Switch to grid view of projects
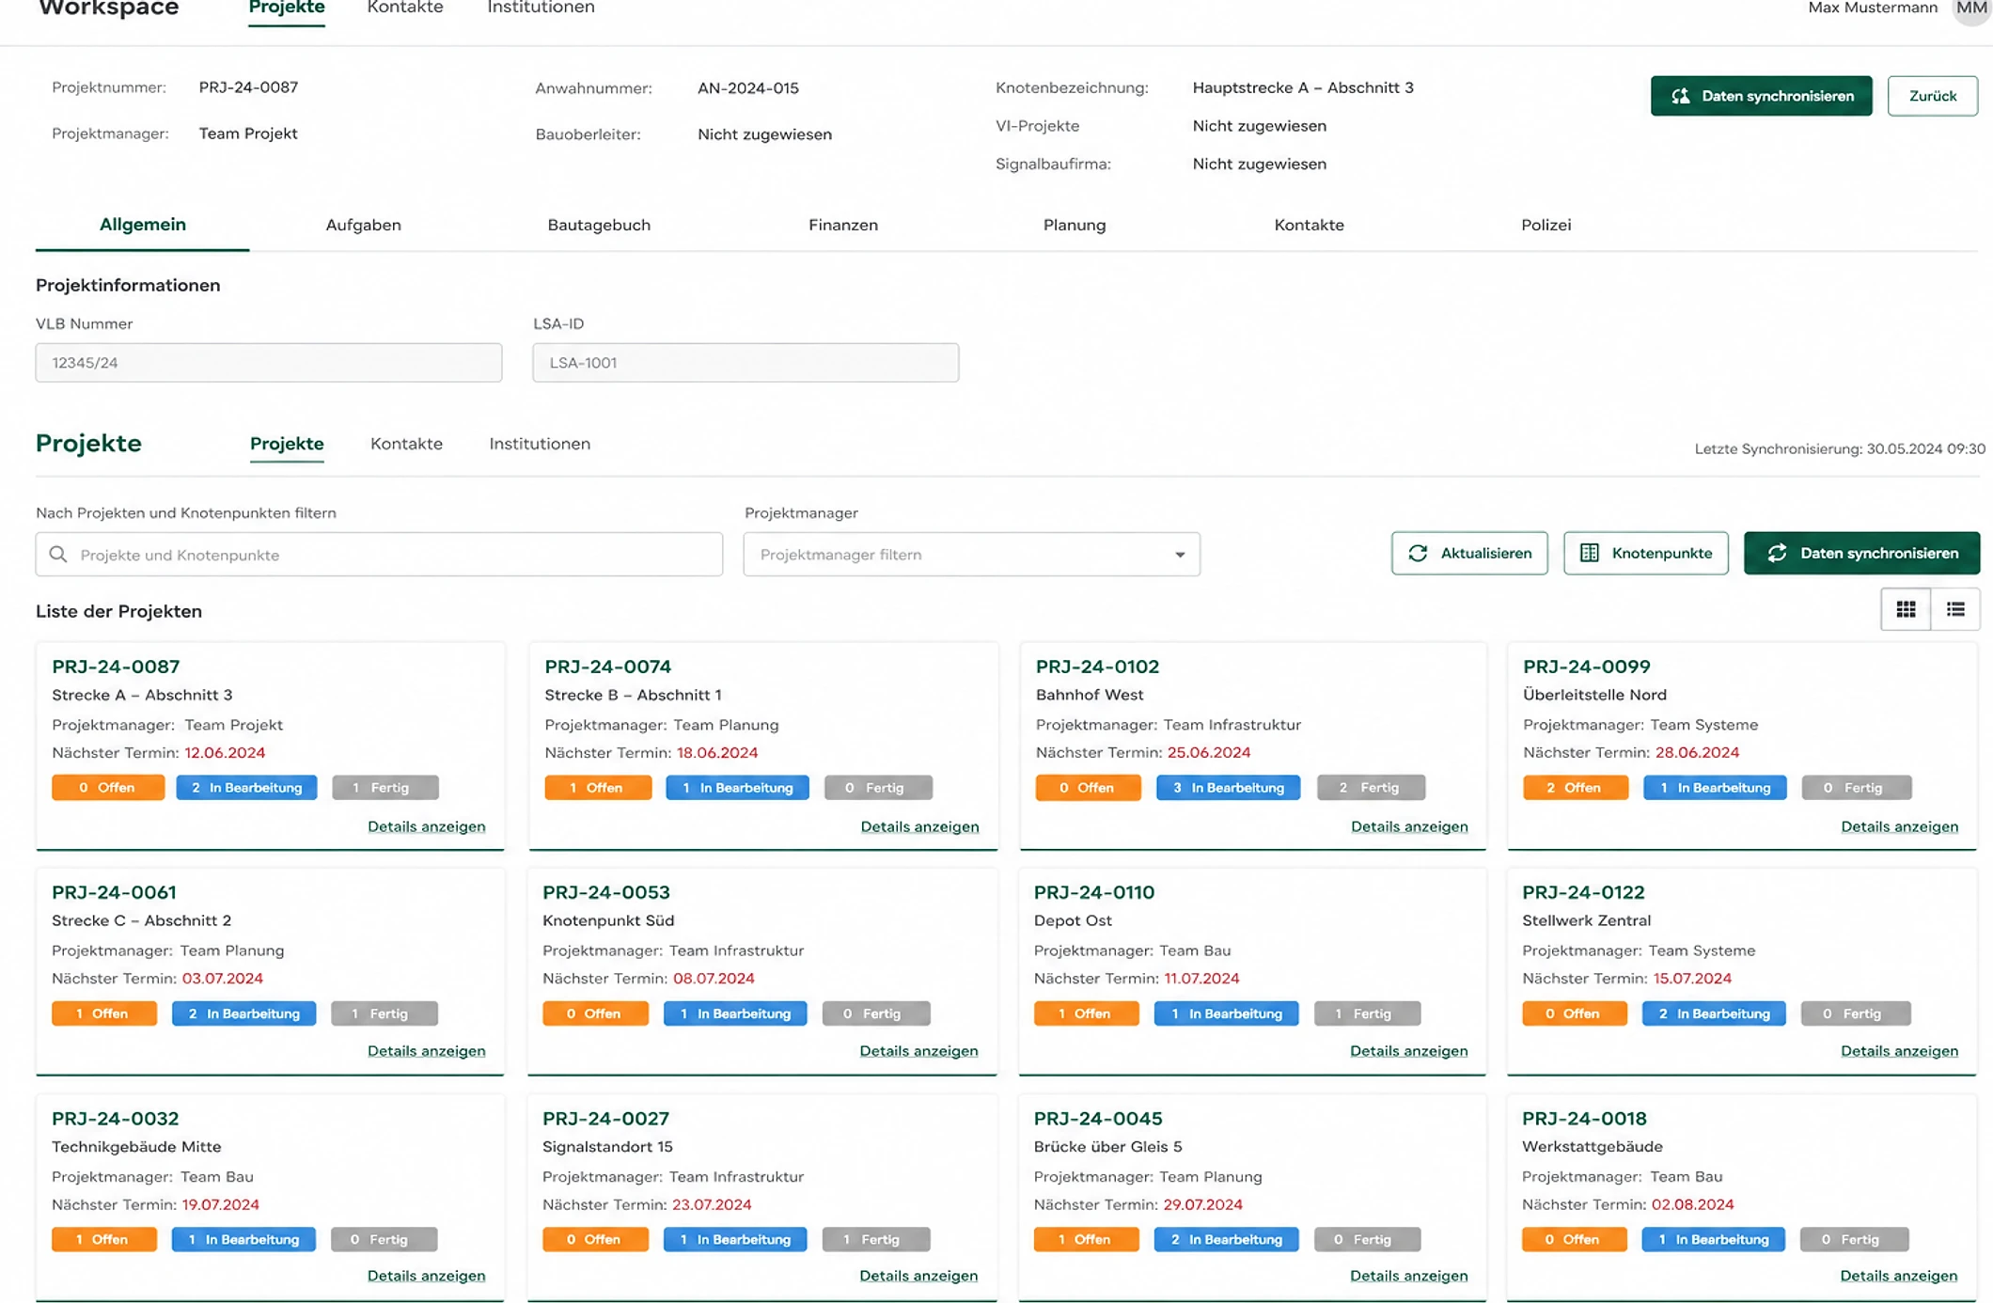The height and width of the screenshot is (1303, 1993). tap(1906, 610)
